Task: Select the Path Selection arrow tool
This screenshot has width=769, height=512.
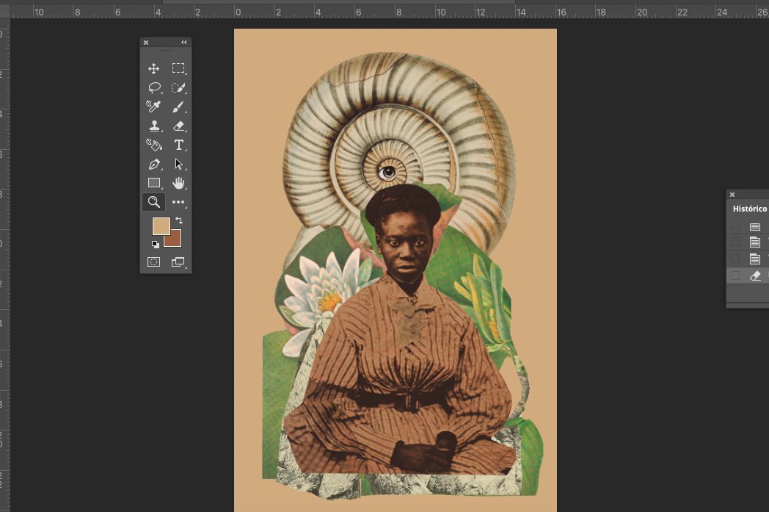Action: [178, 164]
